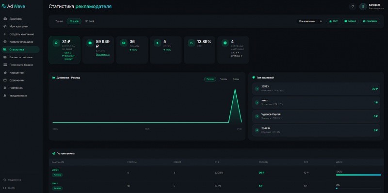Click the ruble icon on the 31 ₽ card

56,43
